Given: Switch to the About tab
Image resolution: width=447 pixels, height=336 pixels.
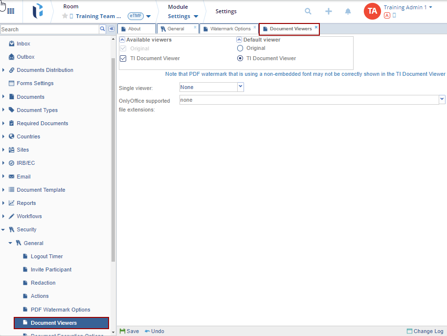Looking at the screenshot, I should 134,29.
